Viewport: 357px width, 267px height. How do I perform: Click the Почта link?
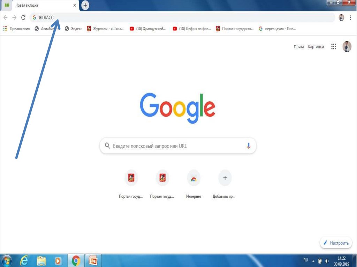coord(299,47)
